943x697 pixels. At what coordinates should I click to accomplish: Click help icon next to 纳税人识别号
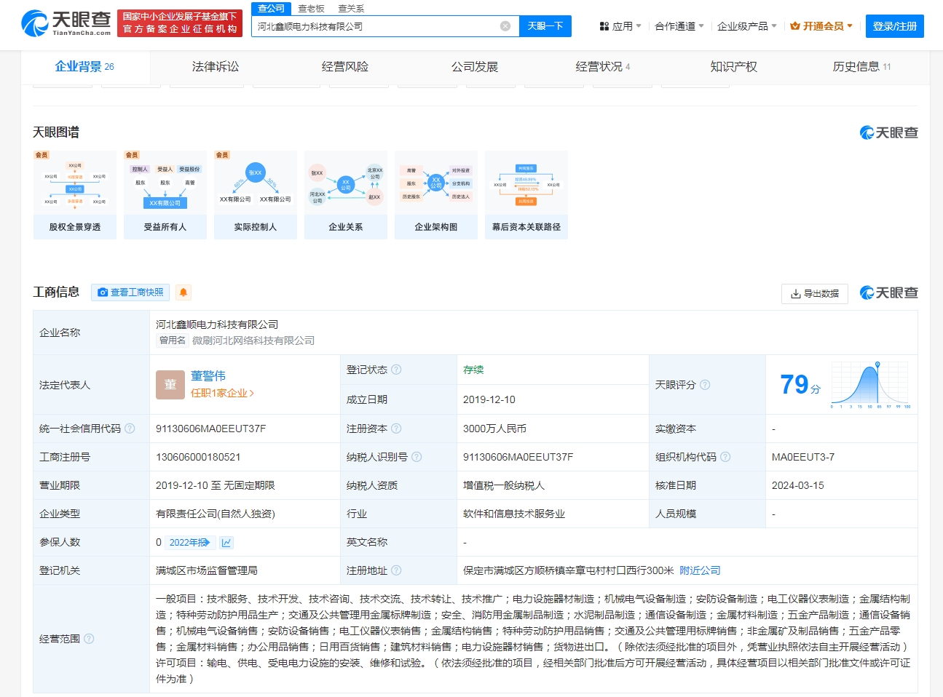[x=417, y=457]
